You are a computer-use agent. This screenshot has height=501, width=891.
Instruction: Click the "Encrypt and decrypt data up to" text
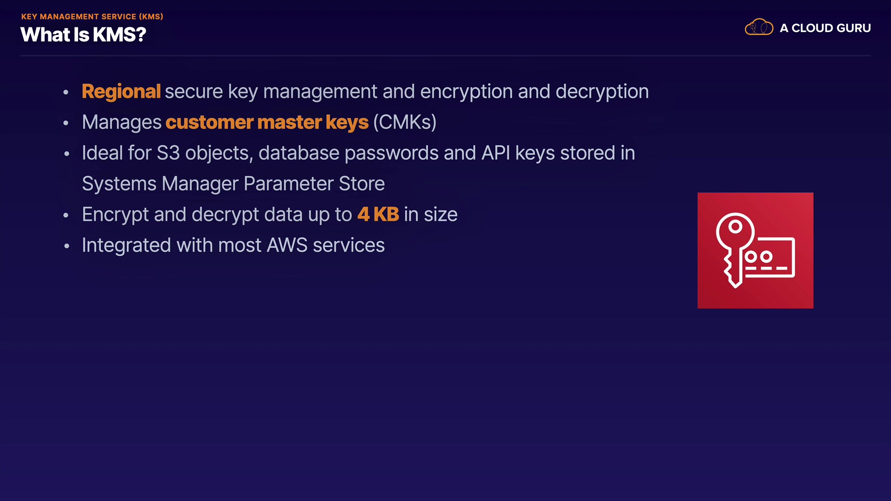coord(217,214)
